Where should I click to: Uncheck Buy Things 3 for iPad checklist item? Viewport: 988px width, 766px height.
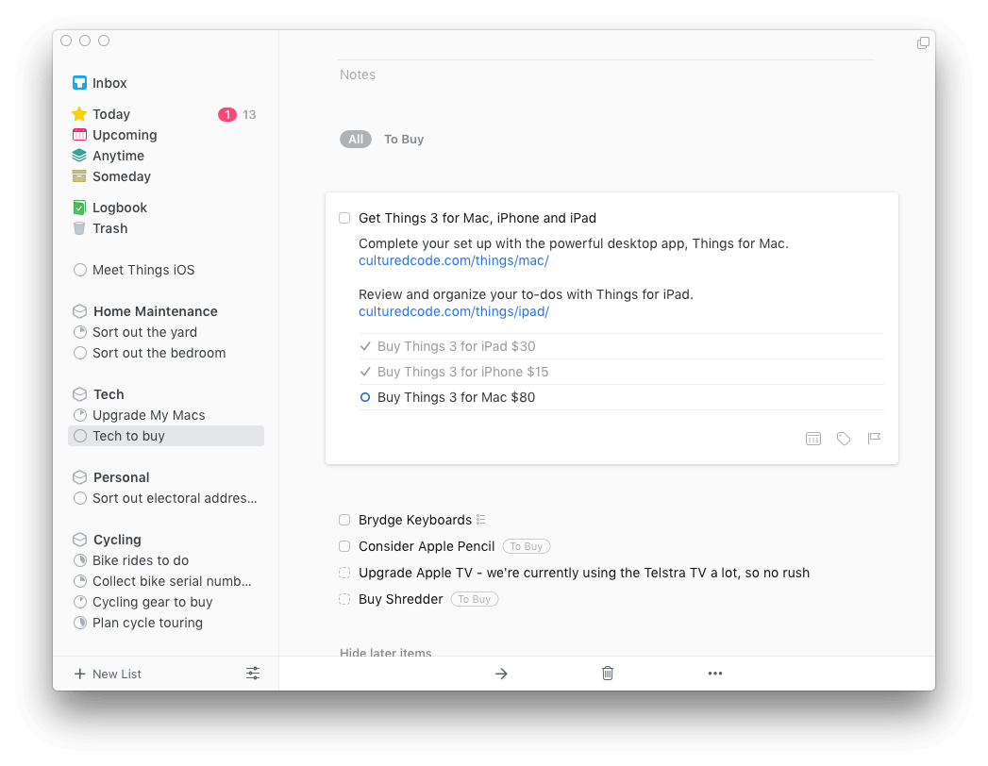click(365, 346)
